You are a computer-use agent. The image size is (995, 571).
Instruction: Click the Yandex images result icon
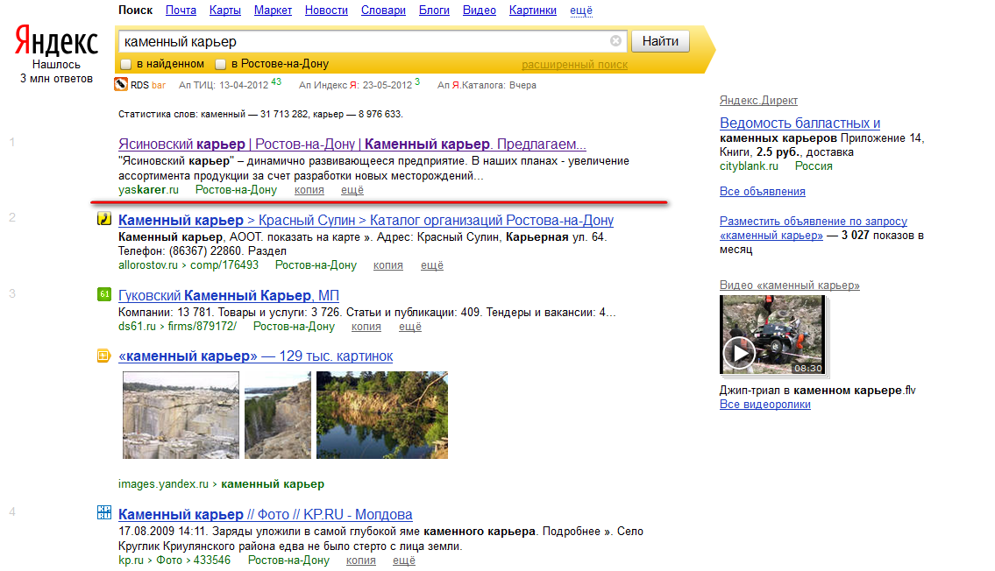coord(104,356)
